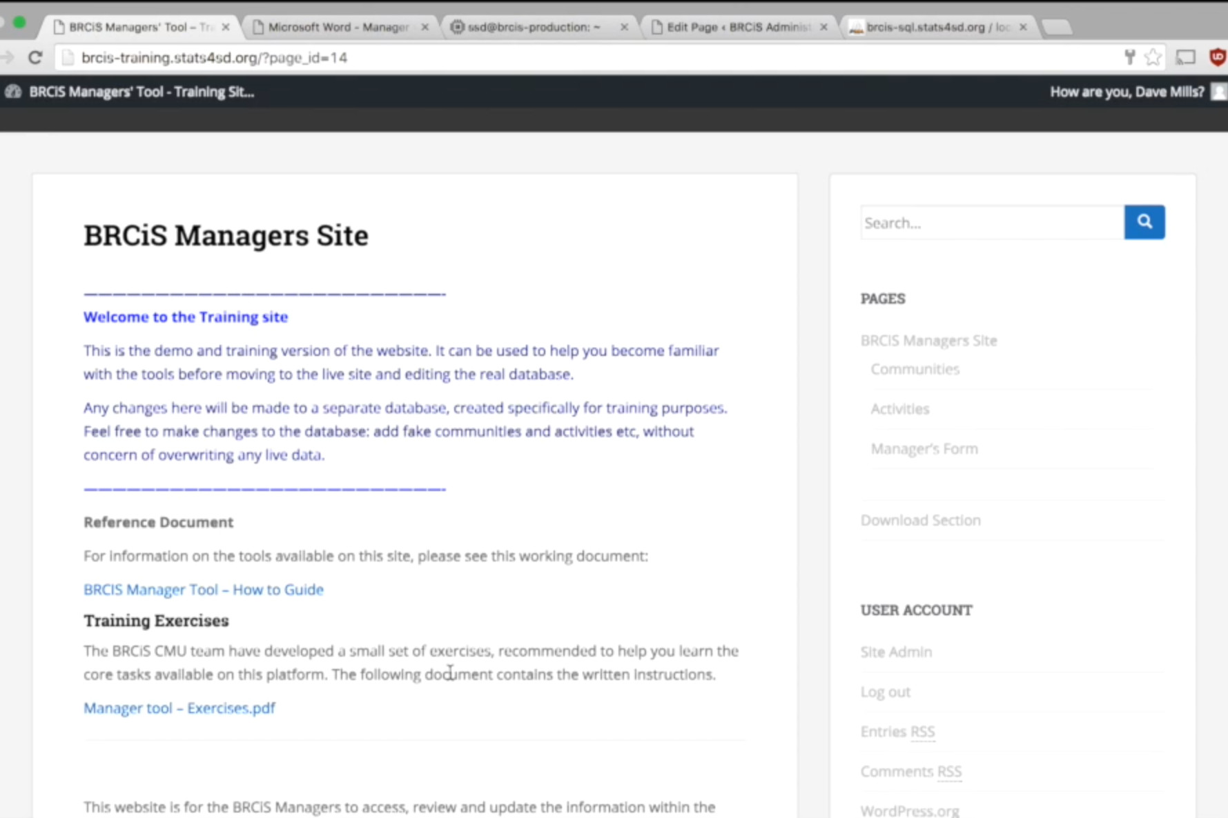Open the Communities page link

pyautogui.click(x=915, y=369)
